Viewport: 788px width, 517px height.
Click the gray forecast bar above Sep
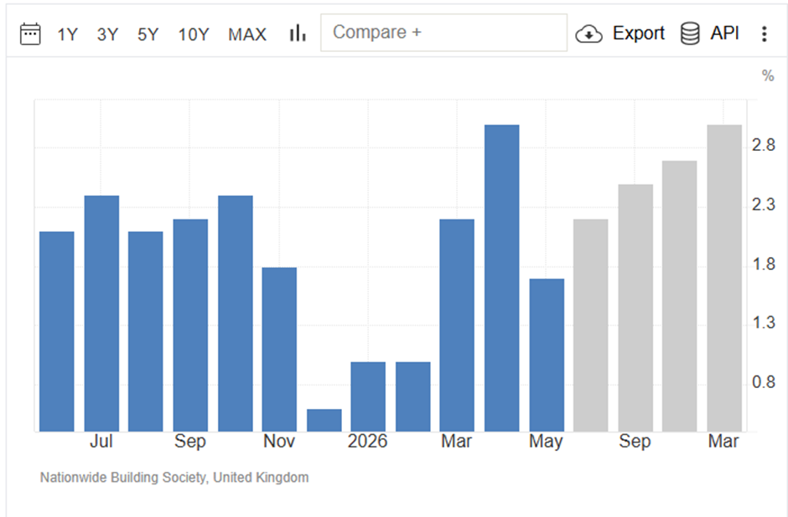635,308
